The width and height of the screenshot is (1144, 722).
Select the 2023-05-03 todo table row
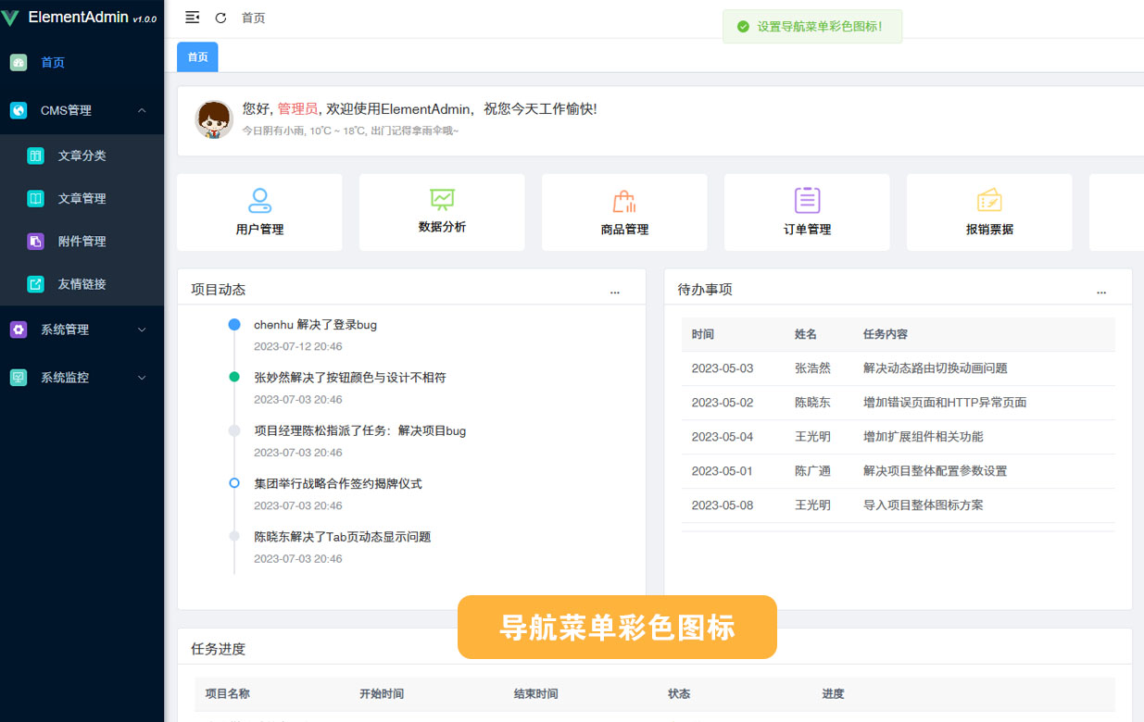[x=898, y=368]
